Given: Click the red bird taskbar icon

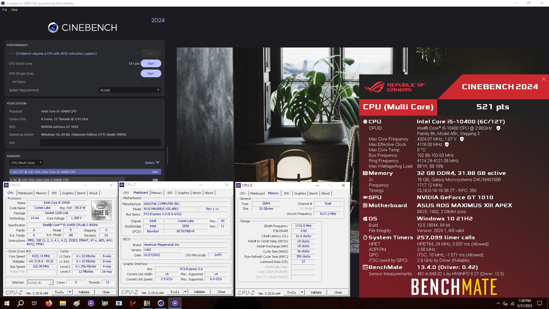Looking at the screenshot, I should 133,303.
